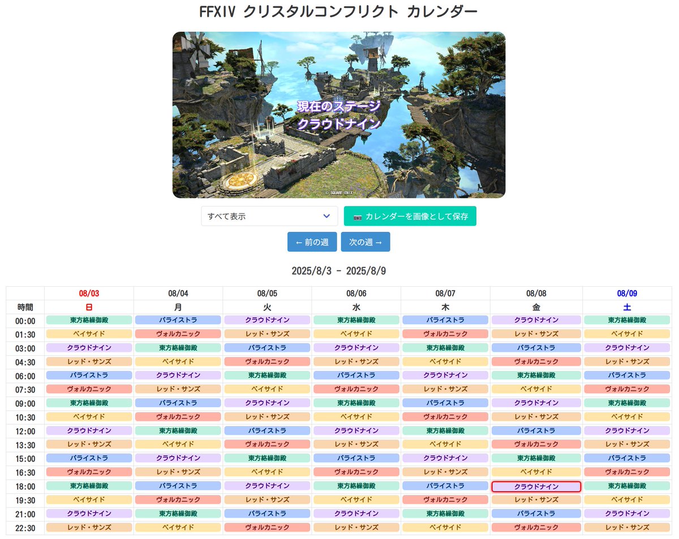Click the page title FFXIV クリスタルコンフリクト カレンダー
Image resolution: width=679 pixels, height=539 pixels.
tap(339, 11)
